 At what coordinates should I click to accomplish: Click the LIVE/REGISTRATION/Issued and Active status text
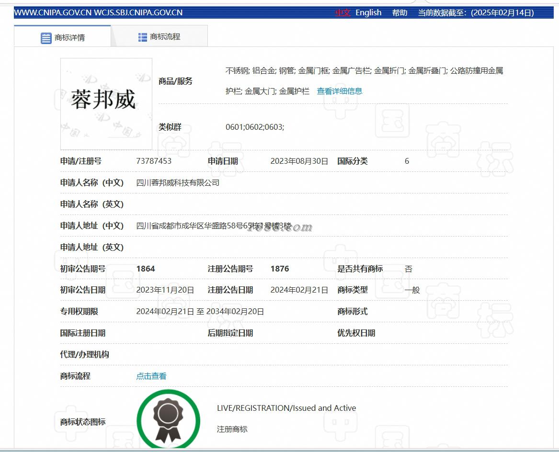click(286, 408)
